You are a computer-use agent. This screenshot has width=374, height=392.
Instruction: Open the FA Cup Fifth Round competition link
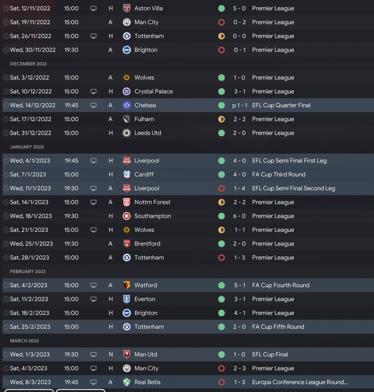tap(278, 327)
